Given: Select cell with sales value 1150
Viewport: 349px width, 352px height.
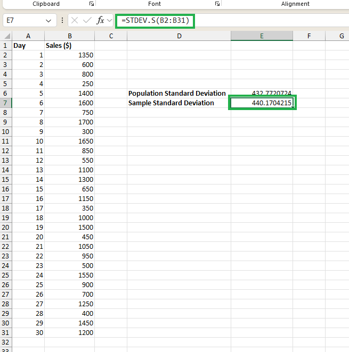Looking at the screenshot, I should 69,199.
